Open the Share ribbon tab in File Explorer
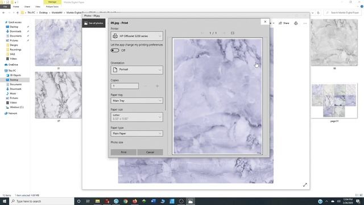The height and width of the screenshot is (205, 364). (27, 7)
